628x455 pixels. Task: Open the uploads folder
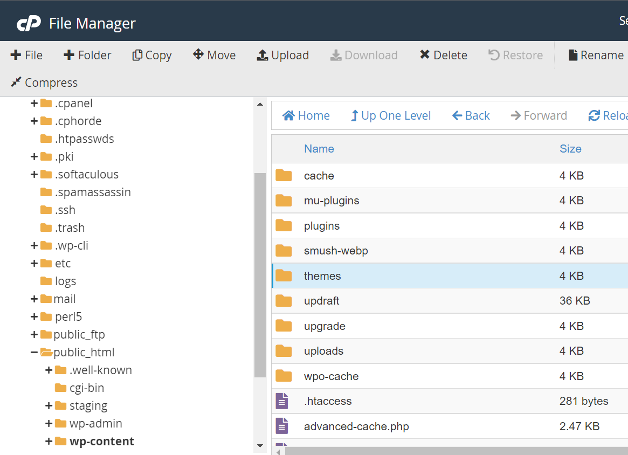pos(323,350)
